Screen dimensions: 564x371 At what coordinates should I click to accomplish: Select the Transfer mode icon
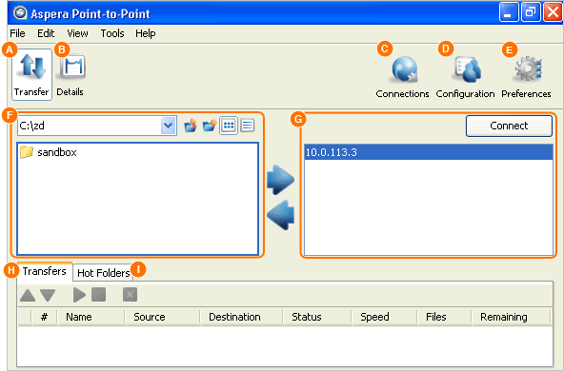(32, 75)
